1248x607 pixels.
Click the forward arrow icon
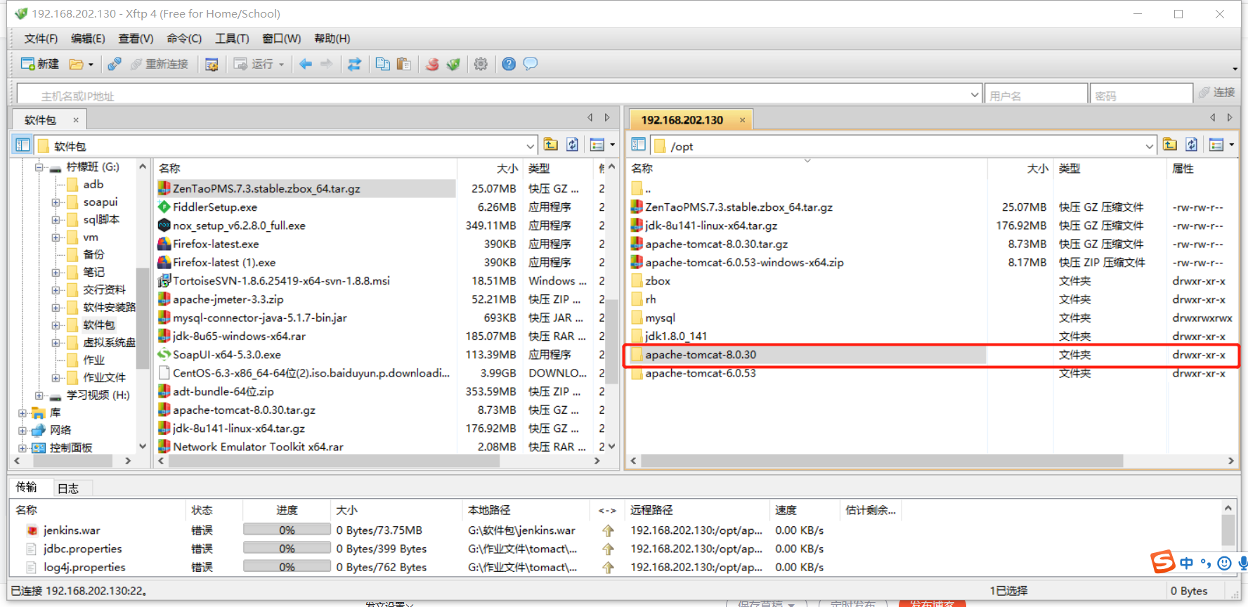tap(327, 64)
